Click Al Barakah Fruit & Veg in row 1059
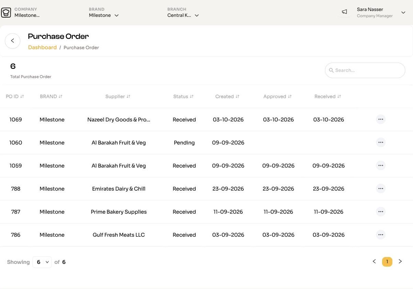 pos(119,166)
